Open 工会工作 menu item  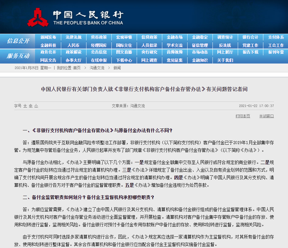tap(276, 45)
